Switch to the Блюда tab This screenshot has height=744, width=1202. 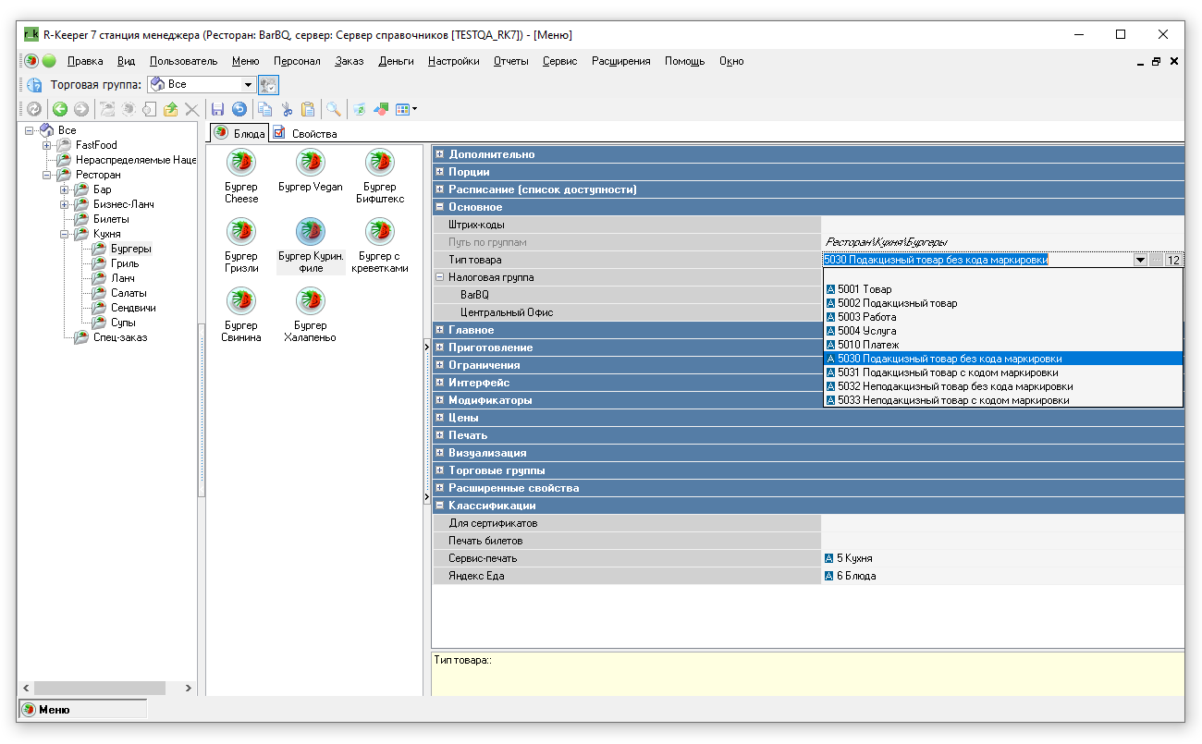click(x=239, y=133)
